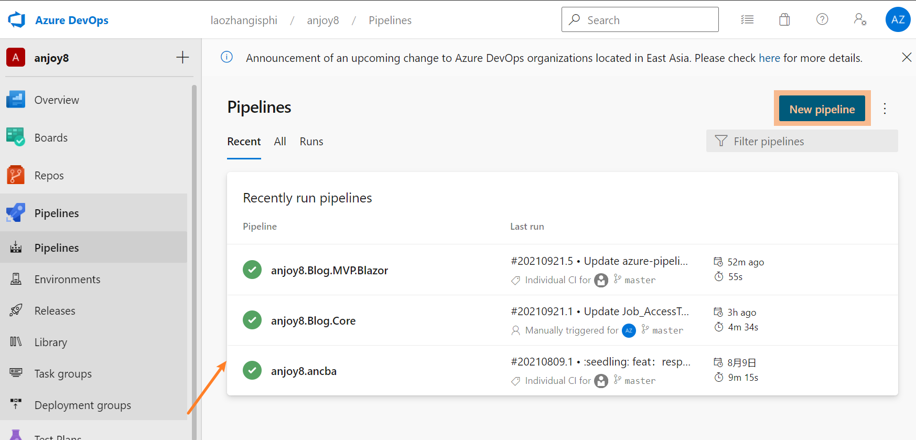Open run #20210921.5 Update azure-pipeli...
The width and height of the screenshot is (916, 440).
point(599,261)
